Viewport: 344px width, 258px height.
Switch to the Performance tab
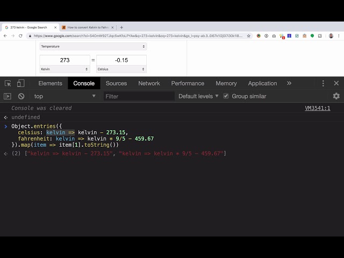(188, 83)
